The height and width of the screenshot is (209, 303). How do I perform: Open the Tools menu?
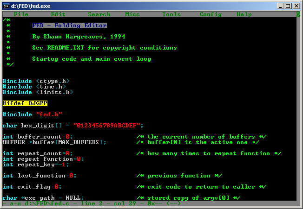171,14
